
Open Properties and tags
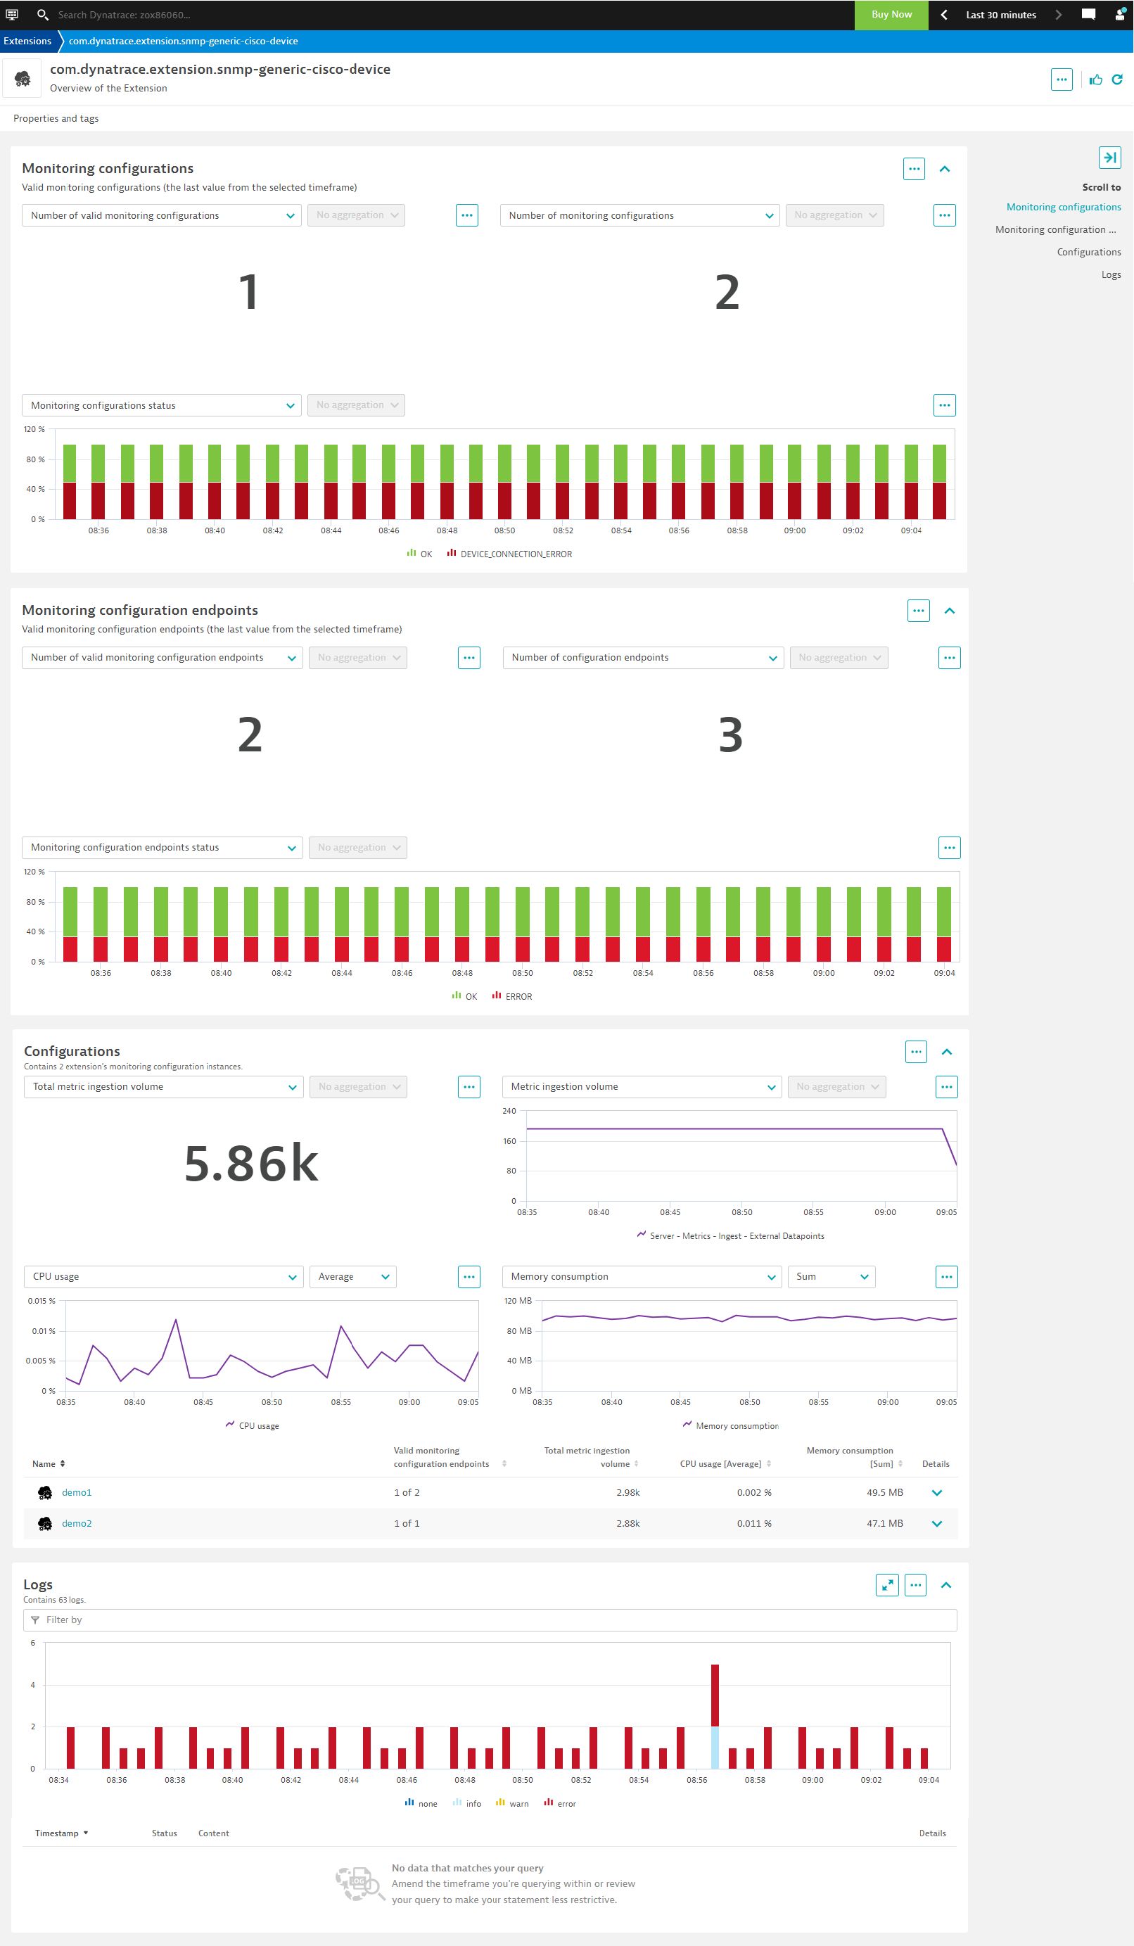pyautogui.click(x=56, y=118)
